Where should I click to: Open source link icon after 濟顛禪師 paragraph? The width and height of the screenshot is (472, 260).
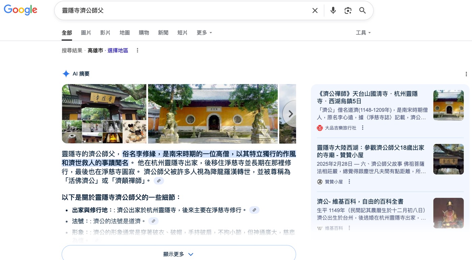pyautogui.click(x=159, y=181)
